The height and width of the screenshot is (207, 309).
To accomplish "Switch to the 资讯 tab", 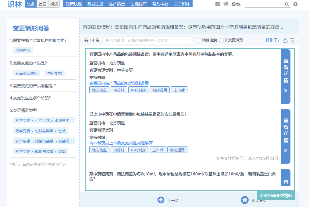I will [x=31, y=4].
